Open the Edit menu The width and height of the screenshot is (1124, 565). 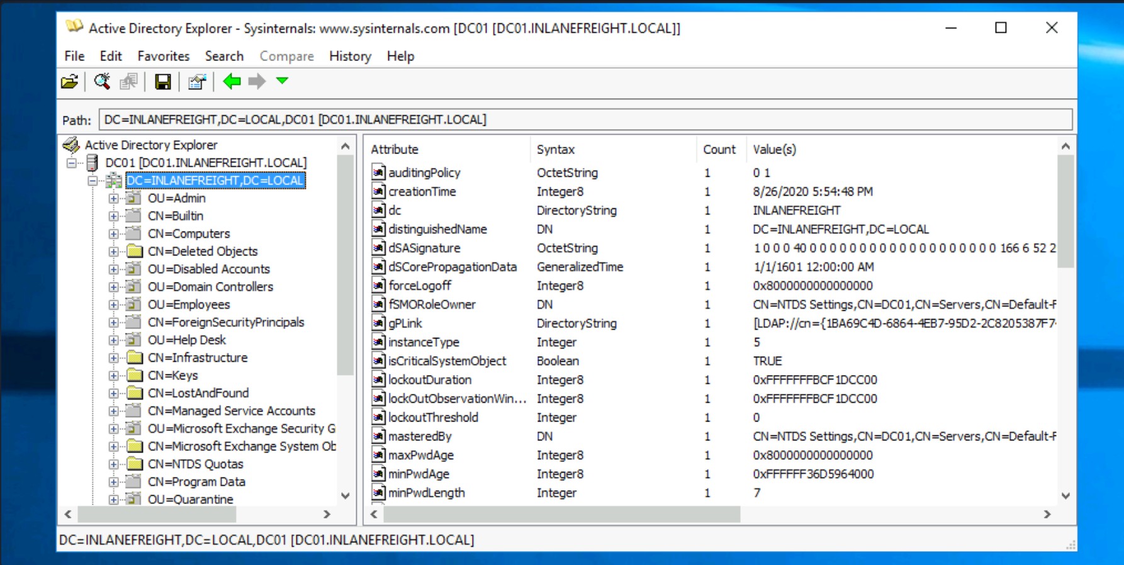(x=111, y=56)
